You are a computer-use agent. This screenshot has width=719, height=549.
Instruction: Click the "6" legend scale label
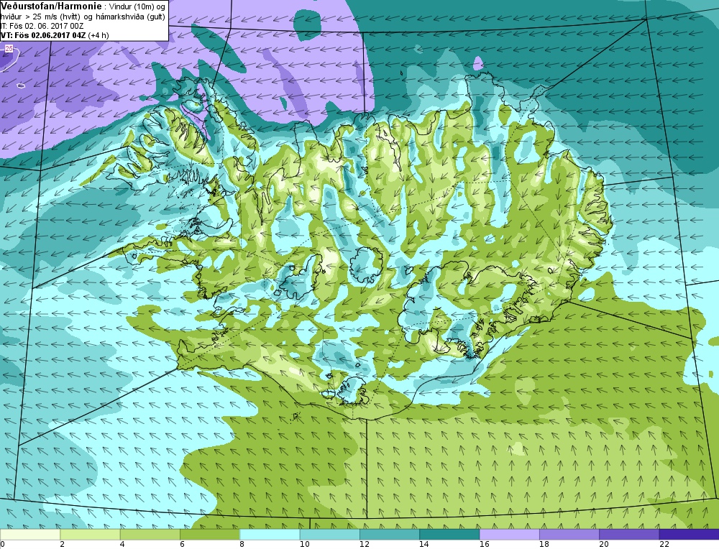pyautogui.click(x=182, y=545)
